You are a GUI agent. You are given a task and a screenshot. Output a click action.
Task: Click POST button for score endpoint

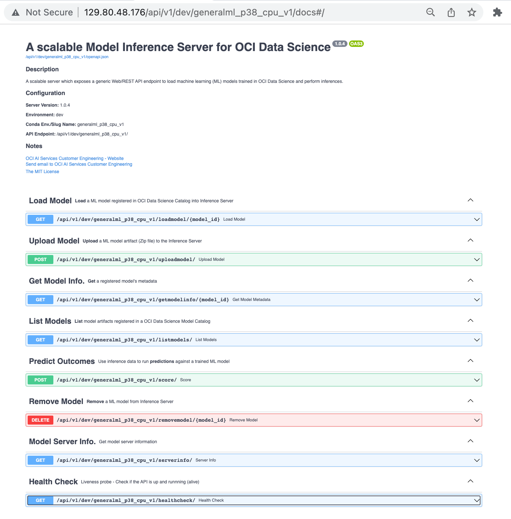pos(40,380)
